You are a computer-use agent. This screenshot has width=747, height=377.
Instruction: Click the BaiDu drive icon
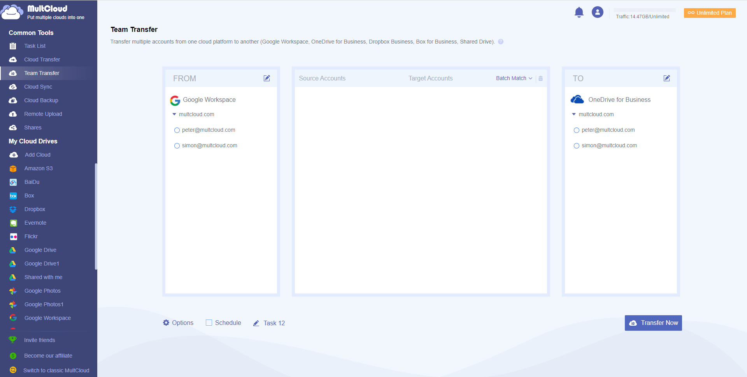pos(13,182)
